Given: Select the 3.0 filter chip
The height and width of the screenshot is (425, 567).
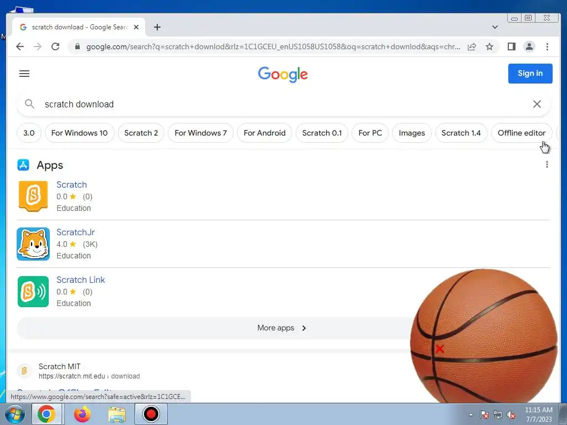Looking at the screenshot, I should click(29, 133).
